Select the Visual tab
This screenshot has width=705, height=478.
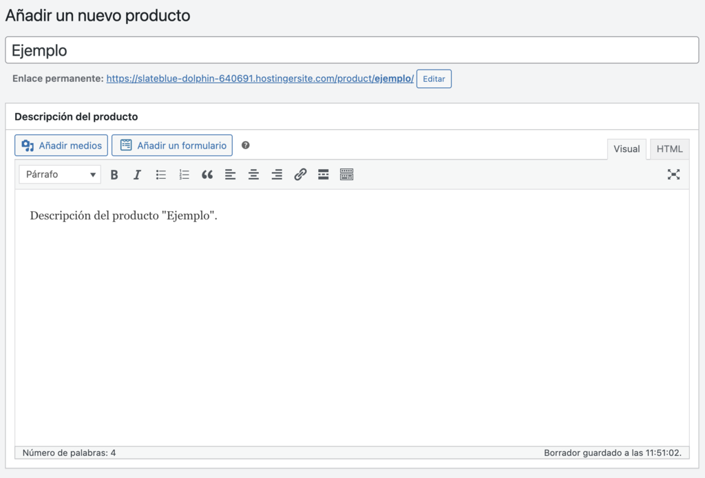click(627, 149)
